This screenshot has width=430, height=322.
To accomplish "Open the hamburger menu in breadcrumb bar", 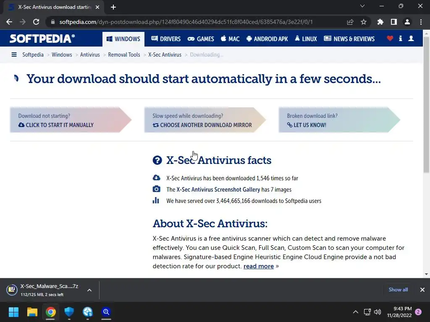I will pos(14,55).
